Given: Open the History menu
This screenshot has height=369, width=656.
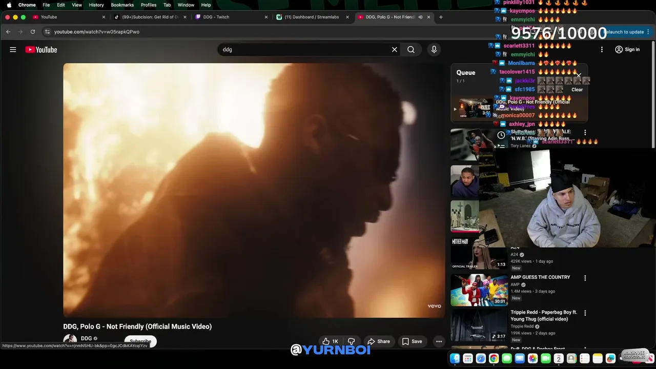Looking at the screenshot, I should pos(96,5).
